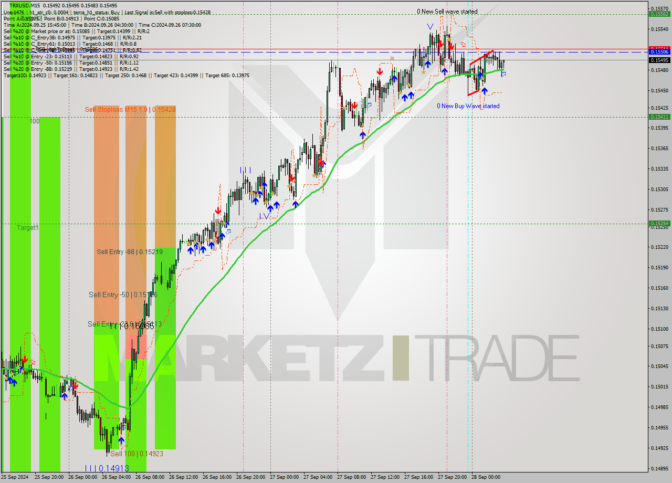This screenshot has width=672, height=483.
Task: Select the '0 New Sell wave started' label
Action: click(x=447, y=11)
